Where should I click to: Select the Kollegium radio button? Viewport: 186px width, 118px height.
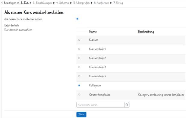(79, 85)
